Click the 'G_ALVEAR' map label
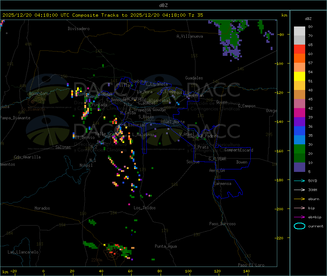This screenshot has height=276, width=327. (x=217, y=159)
